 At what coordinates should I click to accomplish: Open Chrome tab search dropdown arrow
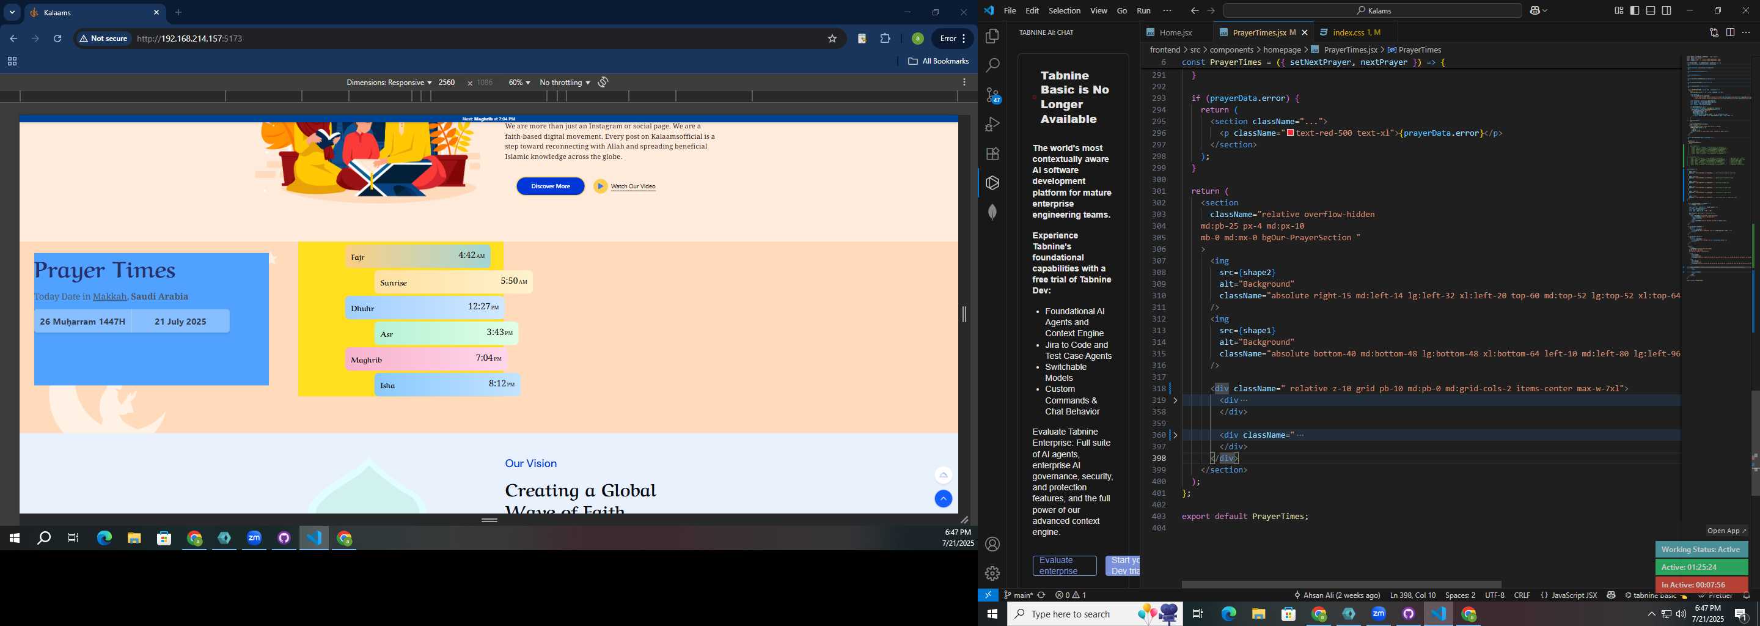tap(12, 12)
